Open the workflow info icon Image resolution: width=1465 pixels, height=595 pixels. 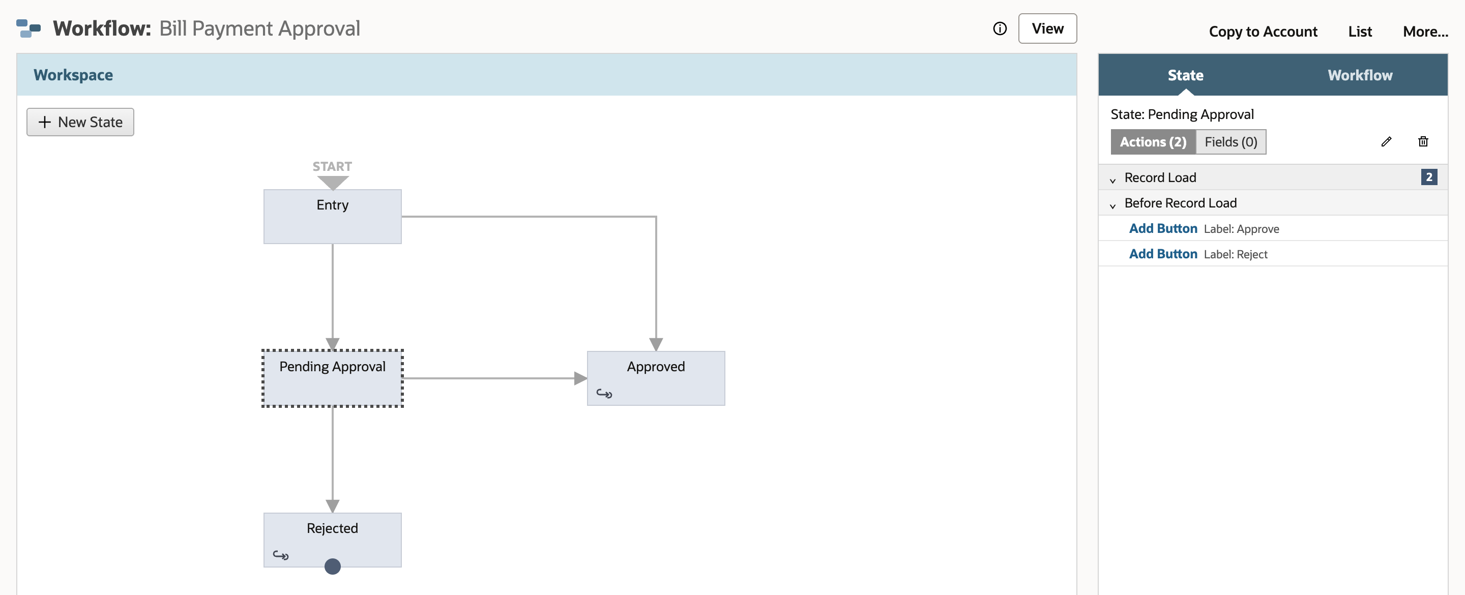[x=1000, y=28]
